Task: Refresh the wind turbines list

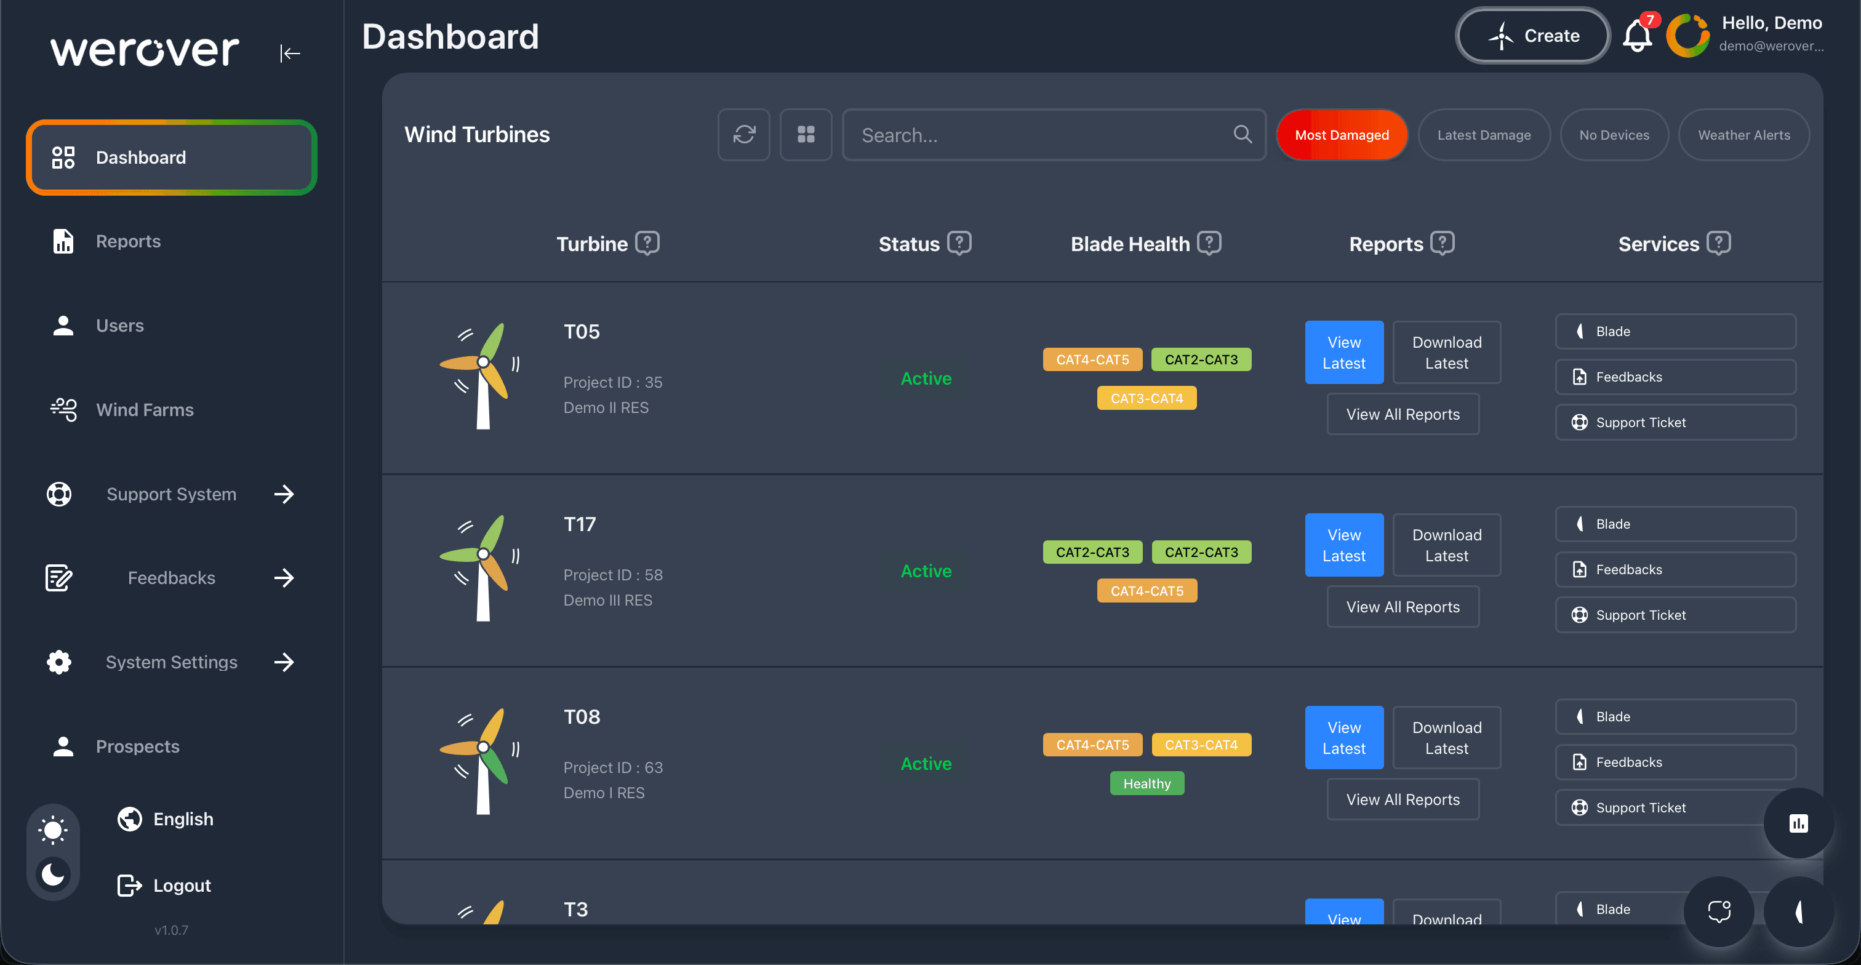Action: 744,134
